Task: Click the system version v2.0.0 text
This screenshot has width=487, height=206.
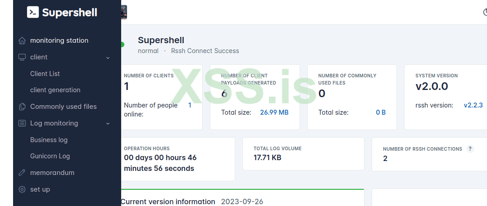Action: pos(432,86)
